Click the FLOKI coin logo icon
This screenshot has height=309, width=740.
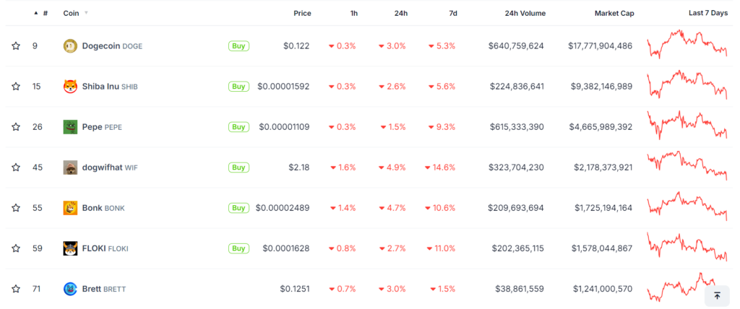(70, 248)
